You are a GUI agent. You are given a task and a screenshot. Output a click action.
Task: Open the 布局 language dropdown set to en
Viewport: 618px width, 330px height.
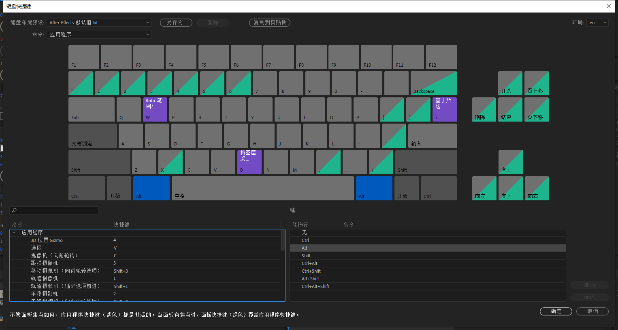pyautogui.click(x=597, y=23)
